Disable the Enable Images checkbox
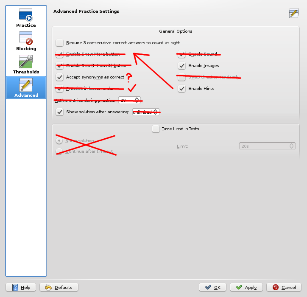This screenshot has height=297, width=307. (181, 66)
